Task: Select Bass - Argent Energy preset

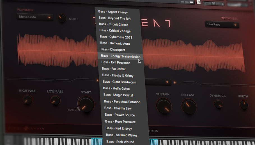Action: point(113,12)
